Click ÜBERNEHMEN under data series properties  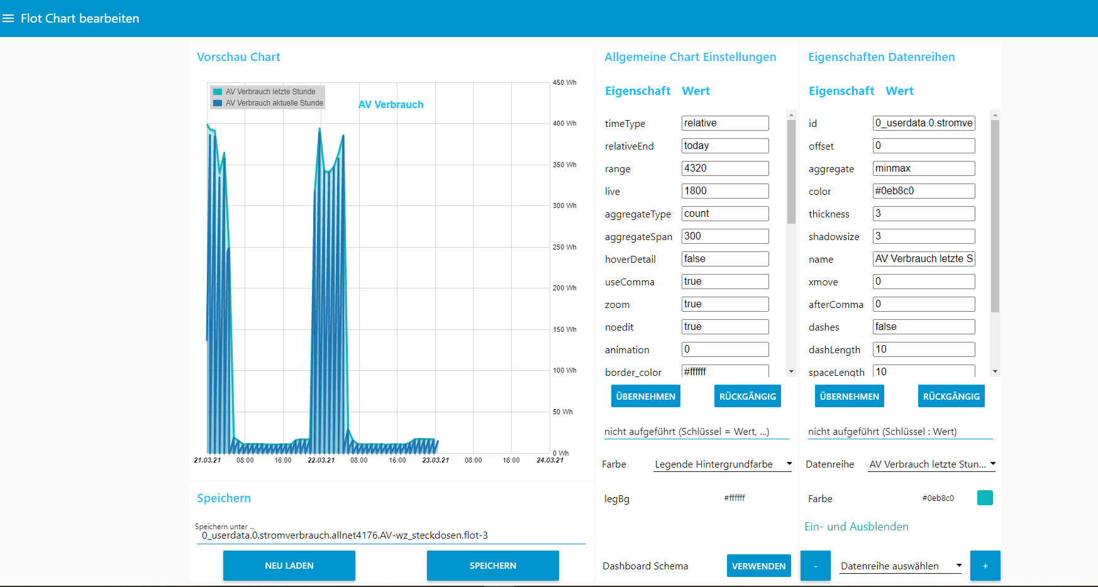pyautogui.click(x=850, y=396)
